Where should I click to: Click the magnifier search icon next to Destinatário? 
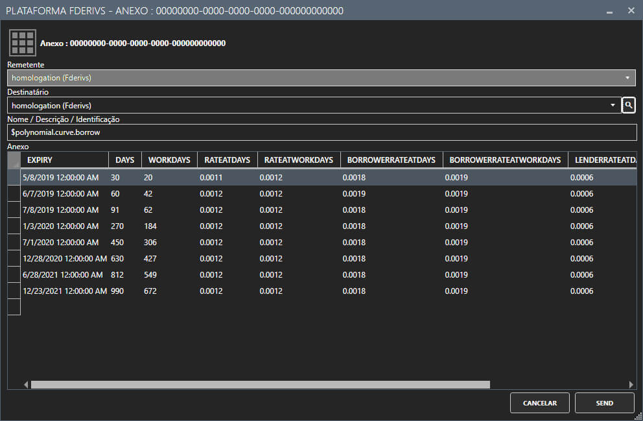[x=628, y=105]
